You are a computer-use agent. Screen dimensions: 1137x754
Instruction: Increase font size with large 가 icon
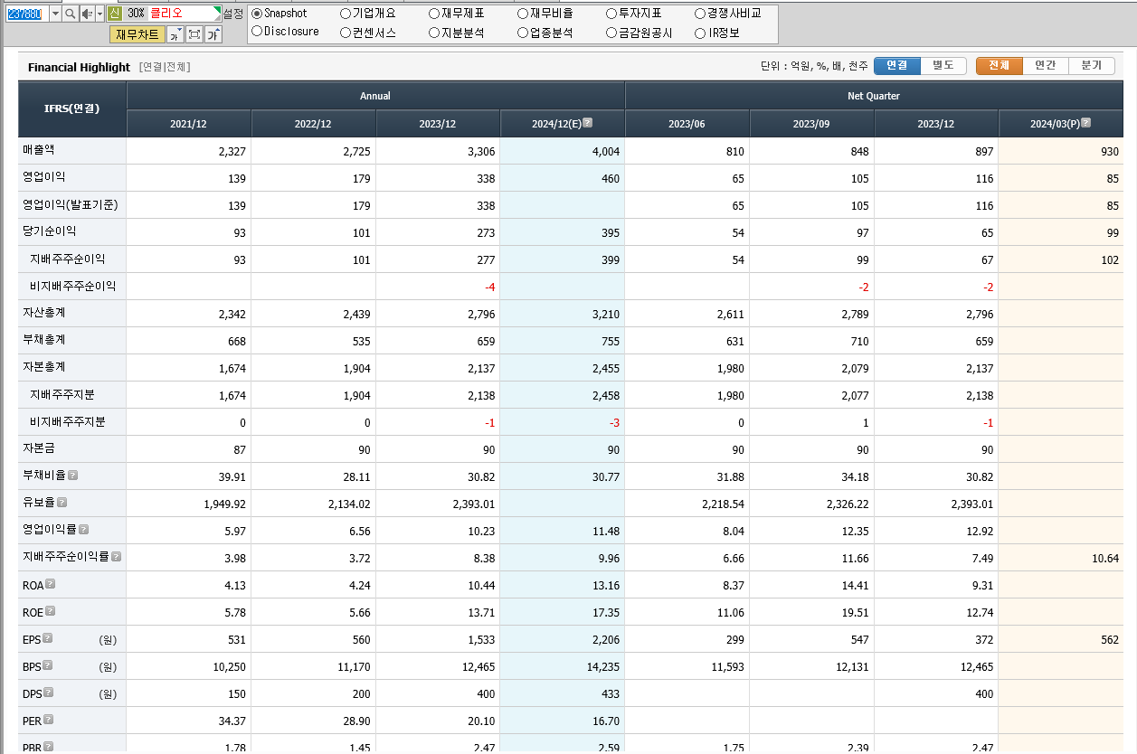pyautogui.click(x=213, y=34)
